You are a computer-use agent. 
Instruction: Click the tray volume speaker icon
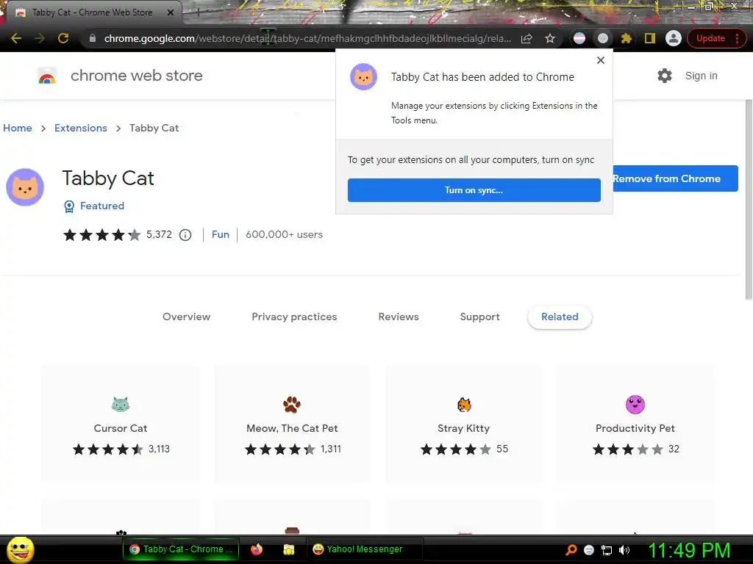(x=624, y=550)
